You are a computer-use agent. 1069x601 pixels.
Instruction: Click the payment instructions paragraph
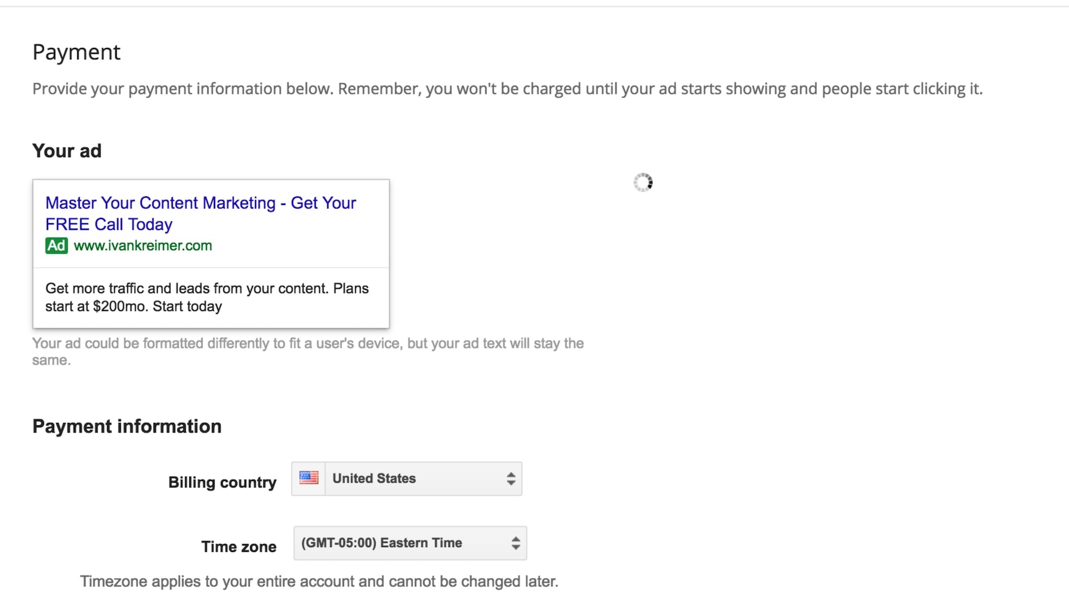point(507,88)
